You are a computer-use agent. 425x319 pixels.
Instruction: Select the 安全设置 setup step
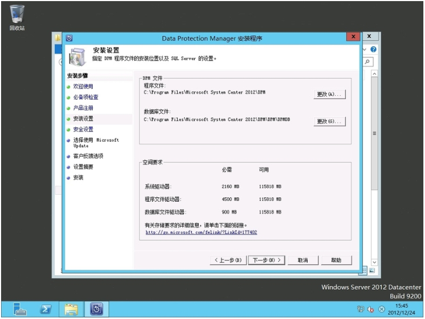pos(83,129)
